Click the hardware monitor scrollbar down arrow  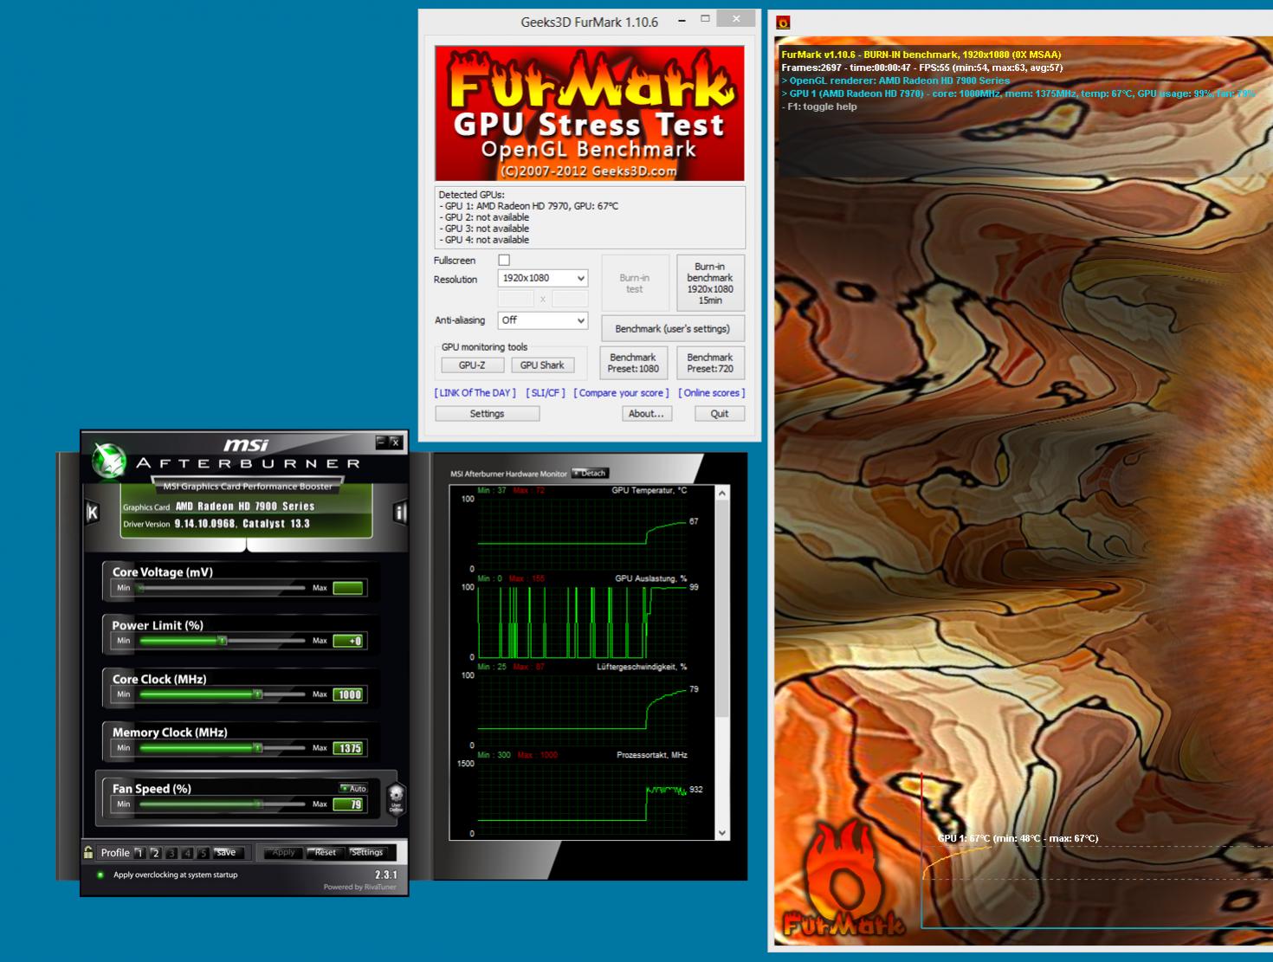pyautogui.click(x=722, y=833)
